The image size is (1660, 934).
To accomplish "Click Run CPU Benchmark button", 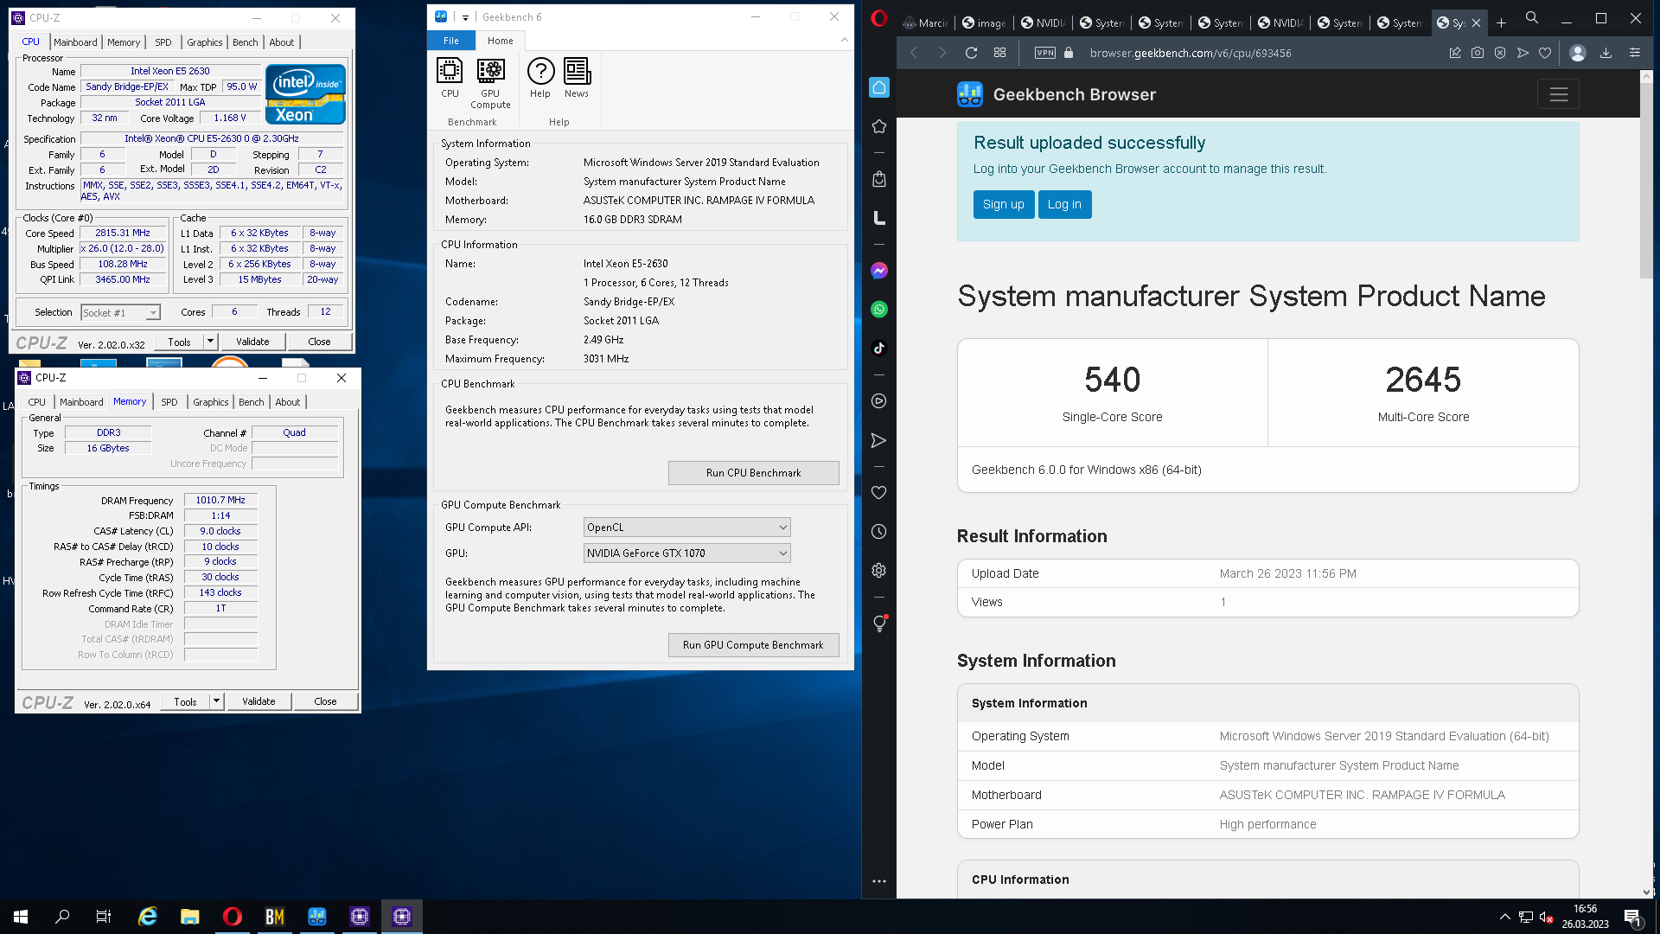I will [x=753, y=473].
